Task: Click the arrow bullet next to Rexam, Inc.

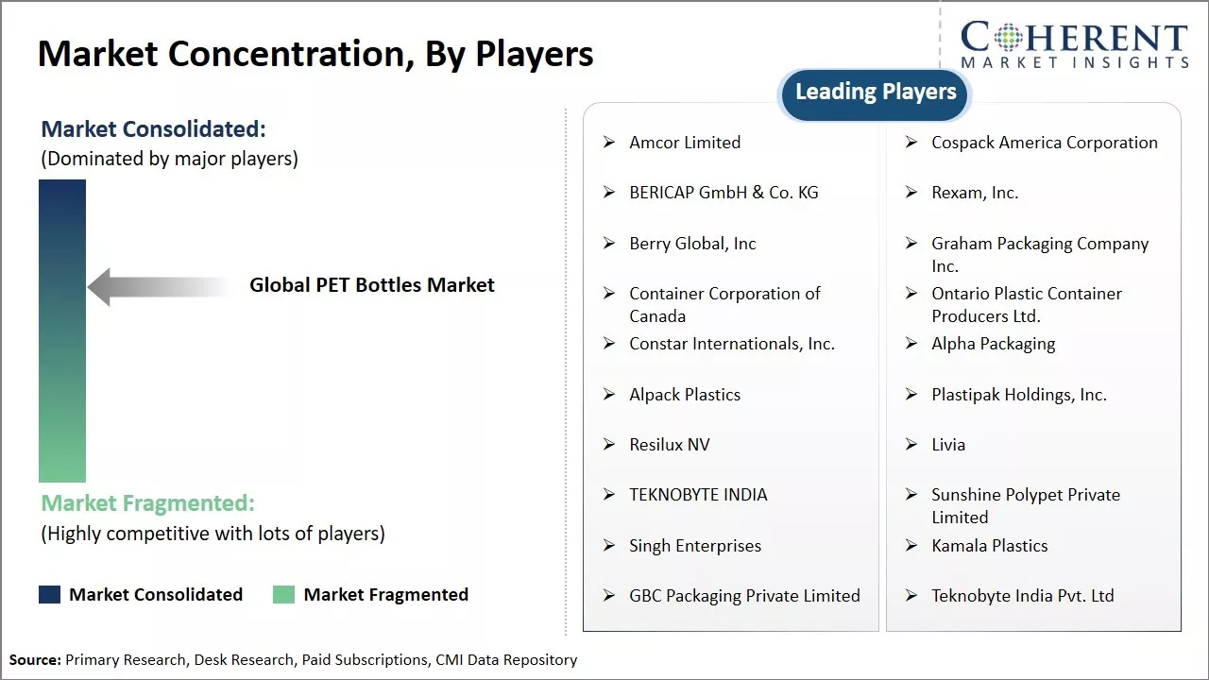Action: (x=911, y=193)
